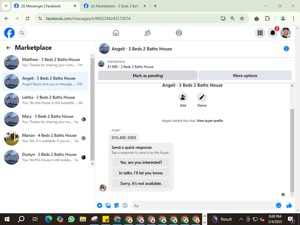Go back in browser history
300x225 pixels.
coord(7,19)
